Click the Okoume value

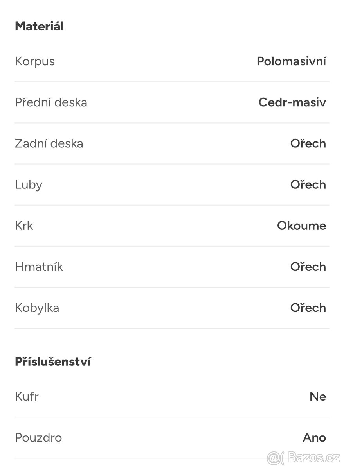(301, 226)
